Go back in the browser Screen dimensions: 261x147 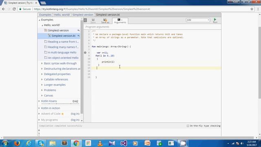[x=4, y=9]
